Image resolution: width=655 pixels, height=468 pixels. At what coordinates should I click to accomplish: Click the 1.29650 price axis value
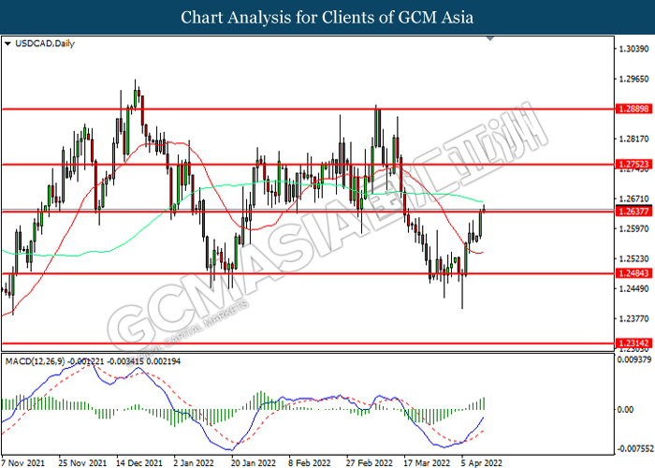click(634, 79)
